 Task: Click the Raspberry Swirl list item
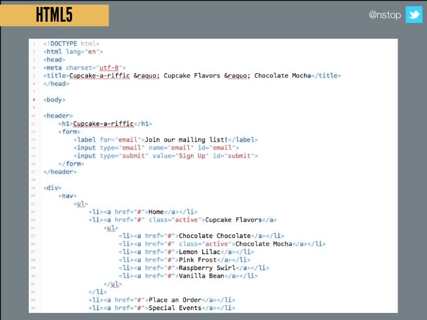[x=194, y=268]
